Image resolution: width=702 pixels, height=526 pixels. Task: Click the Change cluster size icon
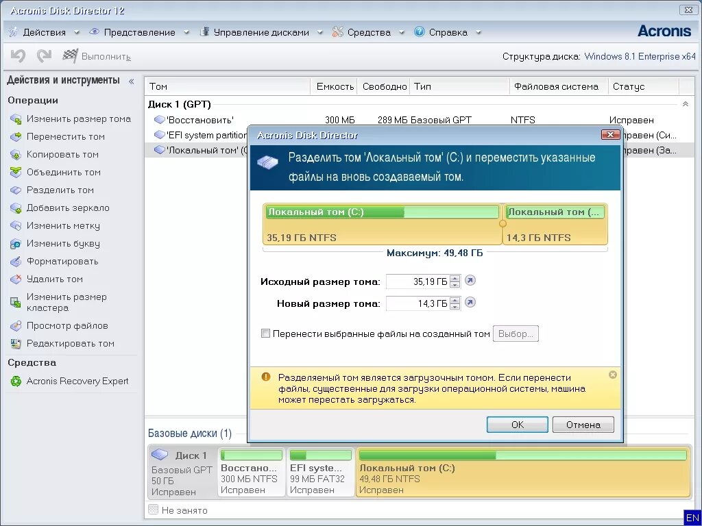[x=16, y=302]
